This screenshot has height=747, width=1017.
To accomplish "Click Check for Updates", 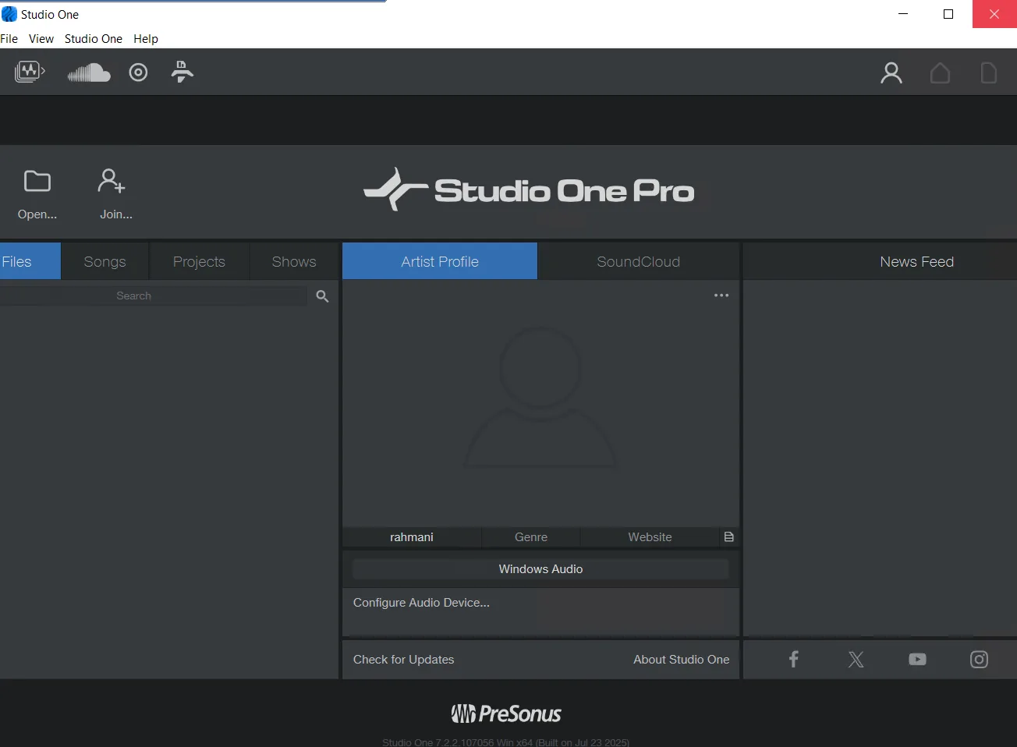I will pos(403,660).
